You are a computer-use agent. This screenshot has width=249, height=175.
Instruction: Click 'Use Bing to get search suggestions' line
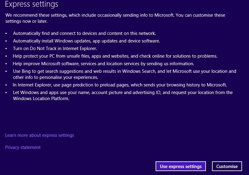click(124, 71)
